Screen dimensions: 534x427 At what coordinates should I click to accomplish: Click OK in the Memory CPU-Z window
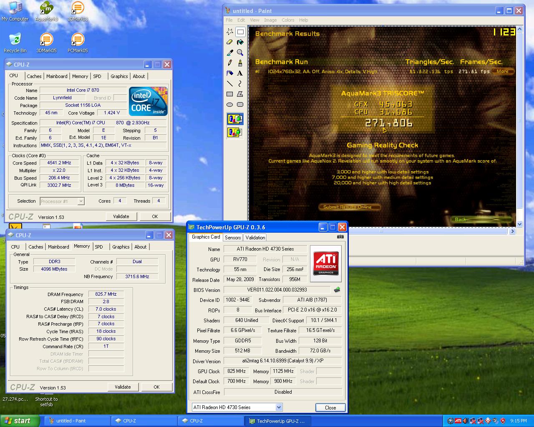[x=156, y=387]
